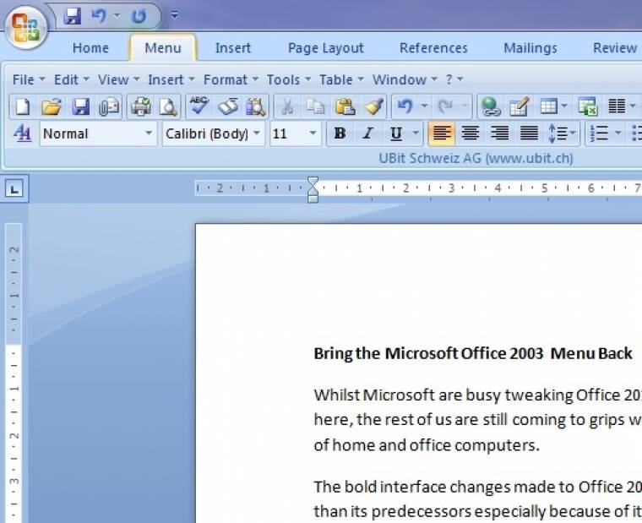Image resolution: width=642 pixels, height=523 pixels.
Task: Toggle italic formatting
Action: 368,133
